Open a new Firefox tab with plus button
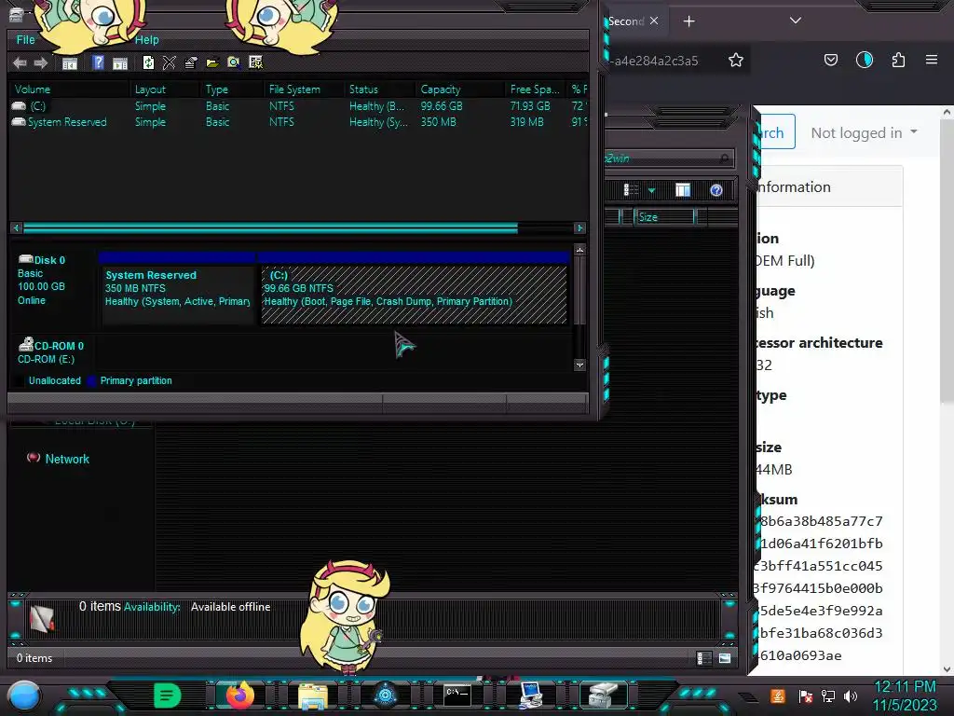 [688, 21]
